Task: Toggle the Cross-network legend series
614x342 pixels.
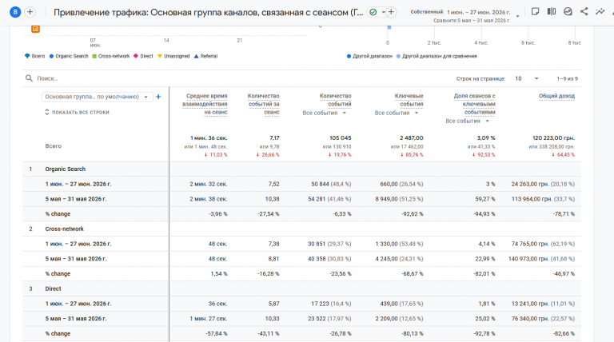Action: point(111,57)
